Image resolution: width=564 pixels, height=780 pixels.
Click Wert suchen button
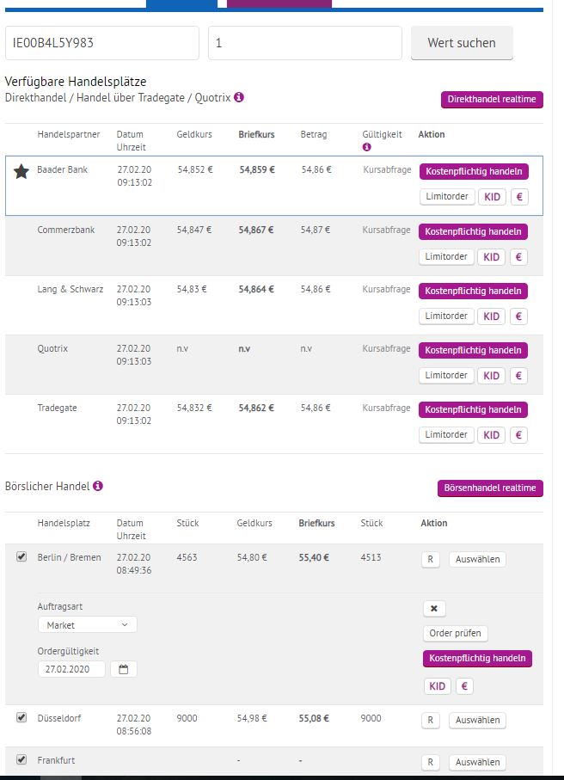[462, 43]
